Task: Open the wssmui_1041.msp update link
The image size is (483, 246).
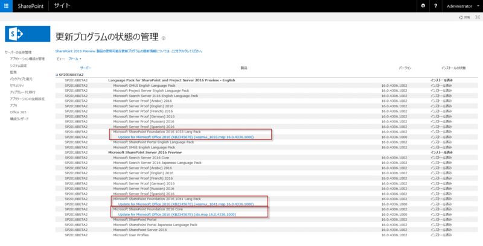Action: pos(186,204)
